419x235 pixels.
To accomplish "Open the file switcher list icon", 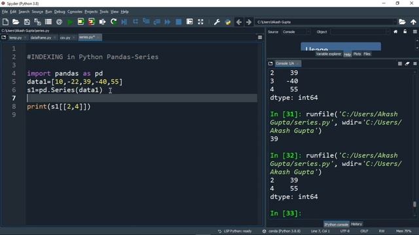I will [48, 22].
